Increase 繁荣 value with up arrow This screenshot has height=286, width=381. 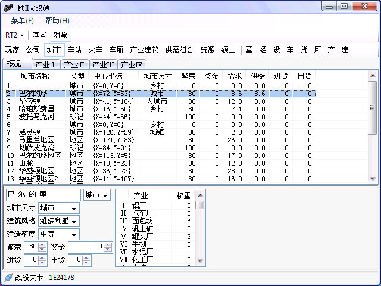(42, 245)
